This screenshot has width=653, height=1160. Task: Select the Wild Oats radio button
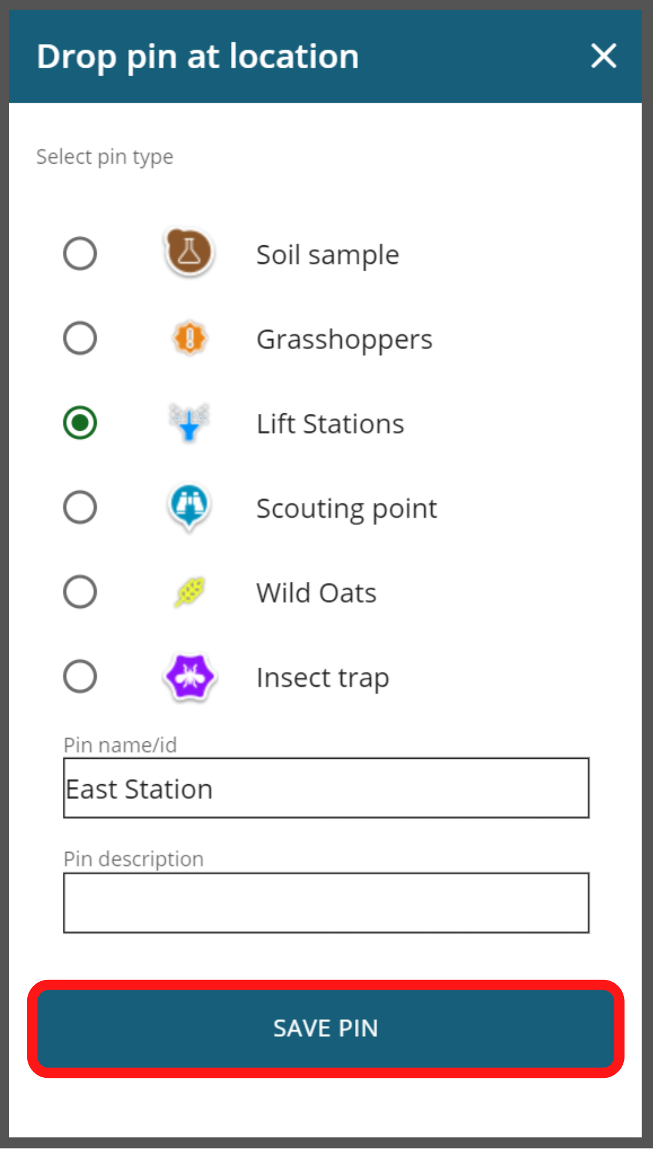[79, 592]
